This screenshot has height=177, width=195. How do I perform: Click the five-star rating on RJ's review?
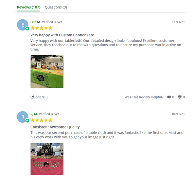(x=41, y=120)
